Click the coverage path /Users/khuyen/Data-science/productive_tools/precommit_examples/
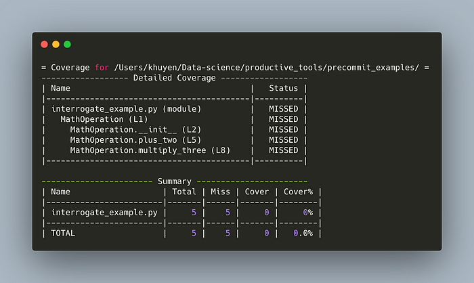474x283 pixels. point(266,68)
